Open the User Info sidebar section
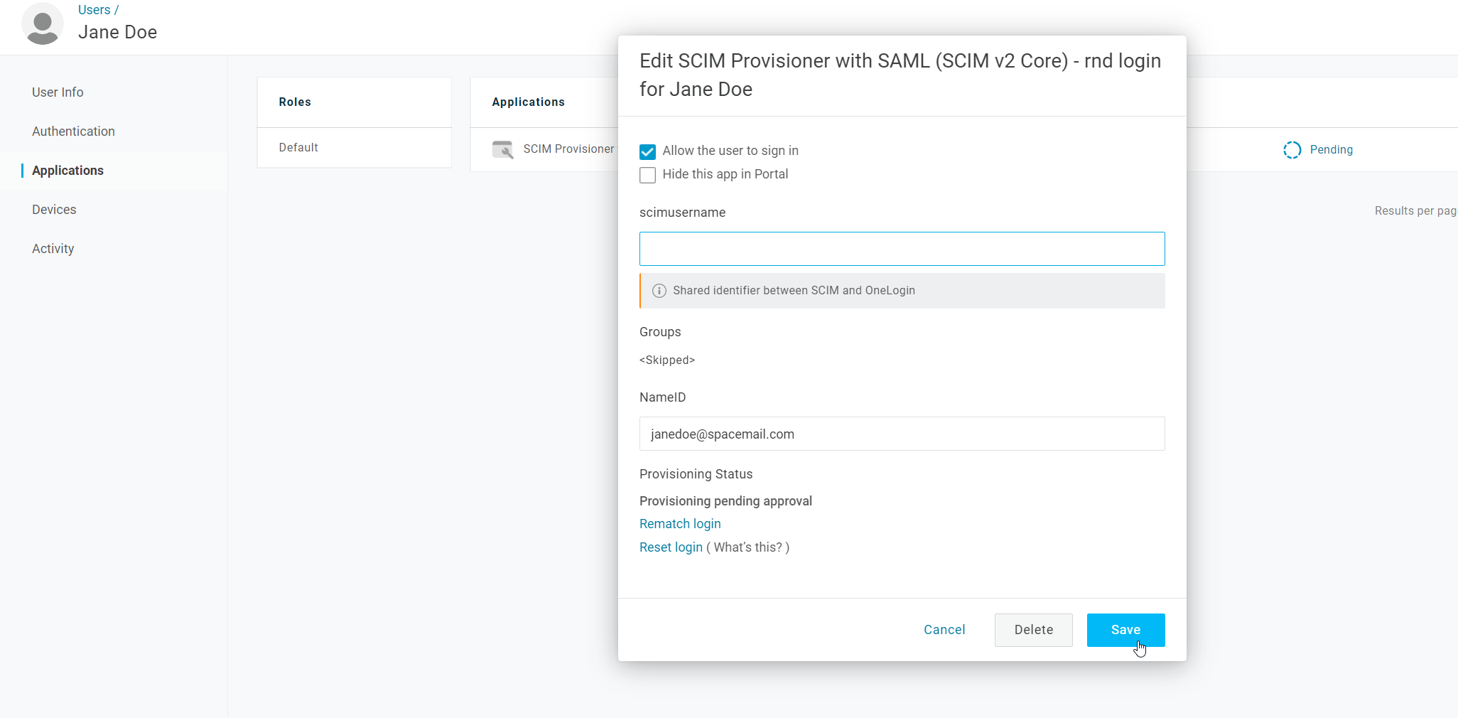 [x=58, y=92]
